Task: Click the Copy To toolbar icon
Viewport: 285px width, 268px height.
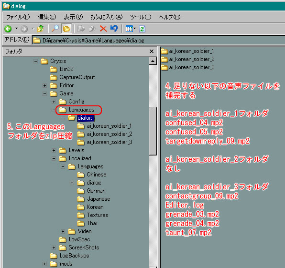Action: pyautogui.click(x=92, y=29)
